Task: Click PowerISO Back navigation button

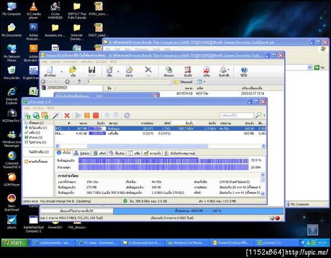Action: pos(50,81)
